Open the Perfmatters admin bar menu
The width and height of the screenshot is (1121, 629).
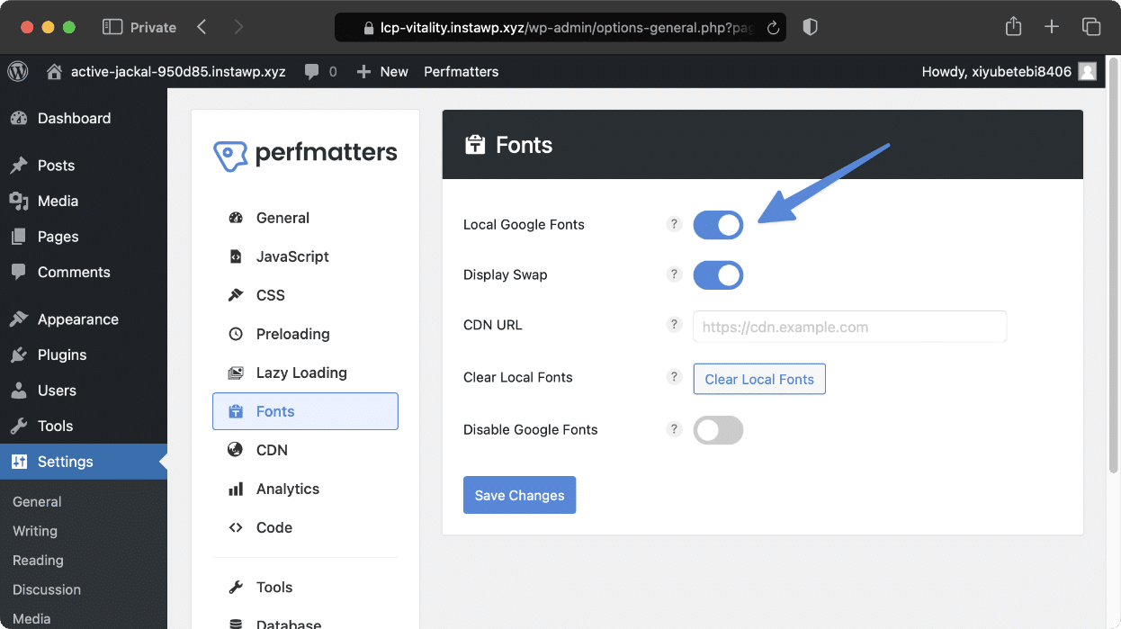(x=461, y=71)
